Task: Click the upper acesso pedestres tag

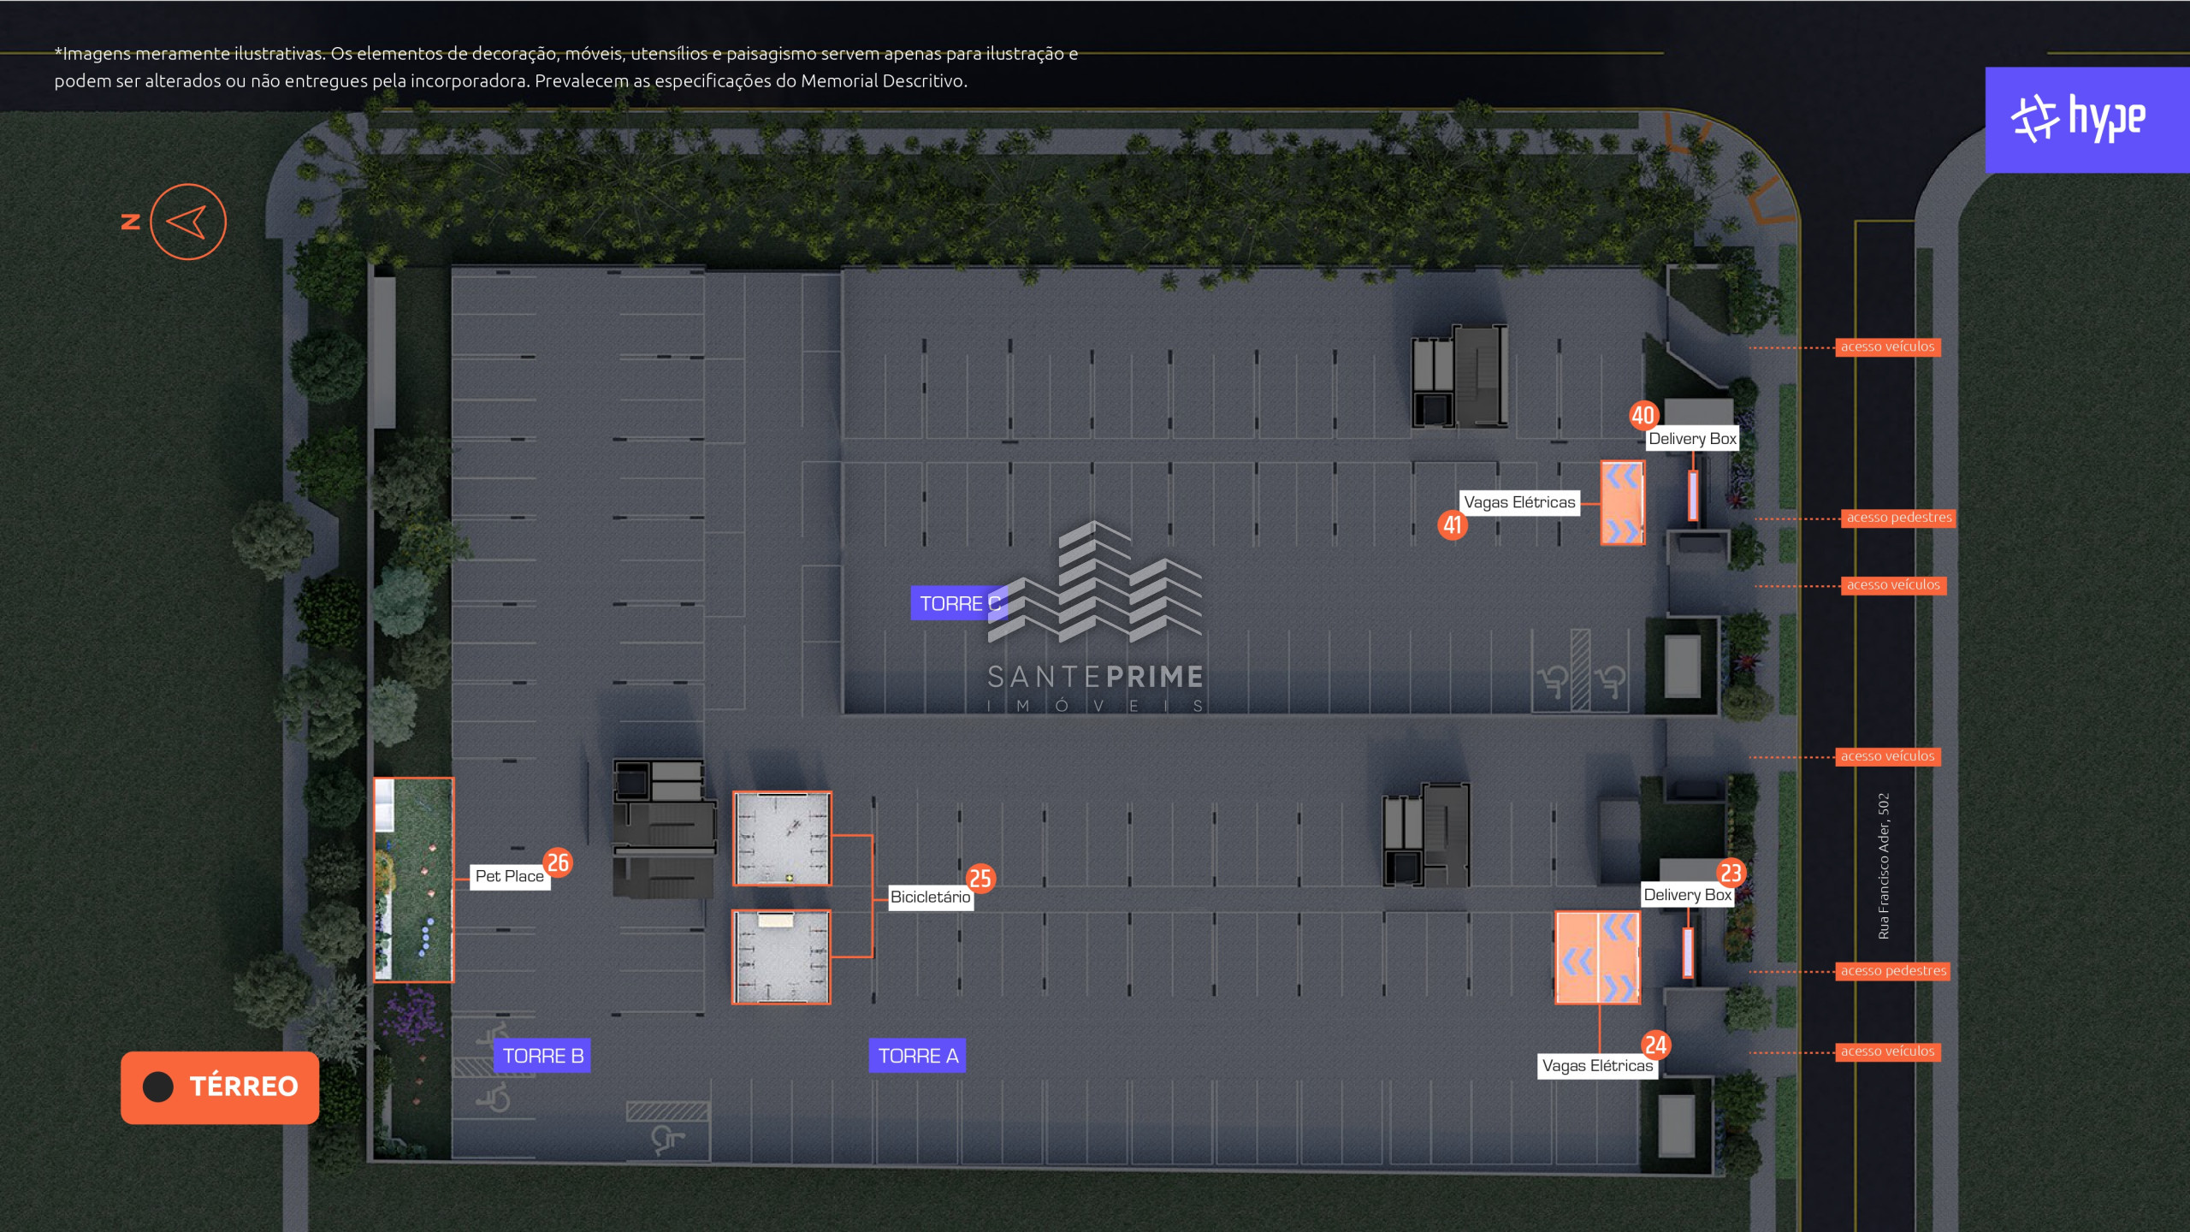Action: pos(1898,518)
